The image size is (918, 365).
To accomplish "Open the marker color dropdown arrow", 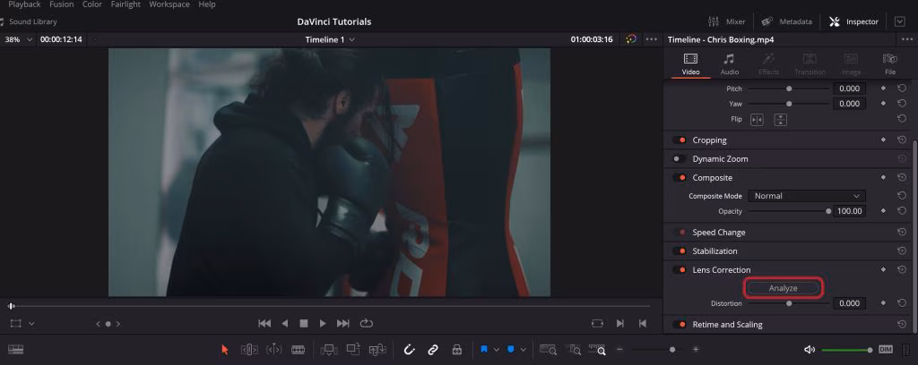I will click(523, 349).
